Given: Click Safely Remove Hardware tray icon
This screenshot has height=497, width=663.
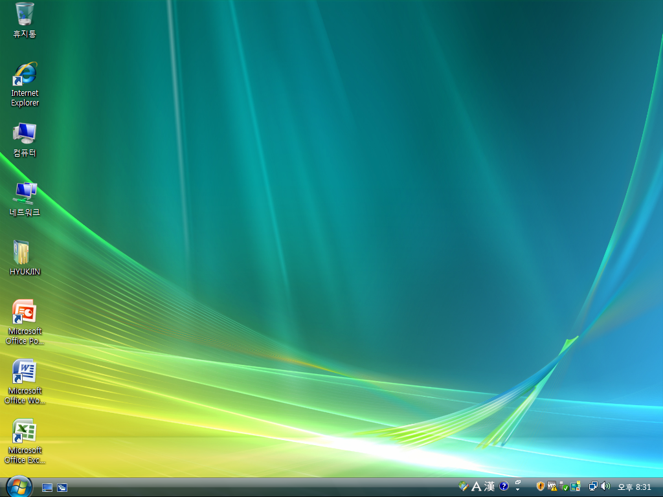Looking at the screenshot, I should pos(564,487).
